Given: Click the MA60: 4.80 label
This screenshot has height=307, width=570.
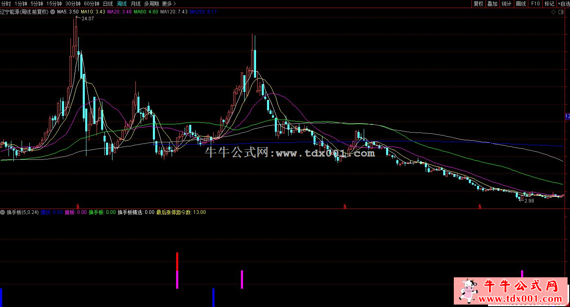Looking at the screenshot, I should (146, 12).
